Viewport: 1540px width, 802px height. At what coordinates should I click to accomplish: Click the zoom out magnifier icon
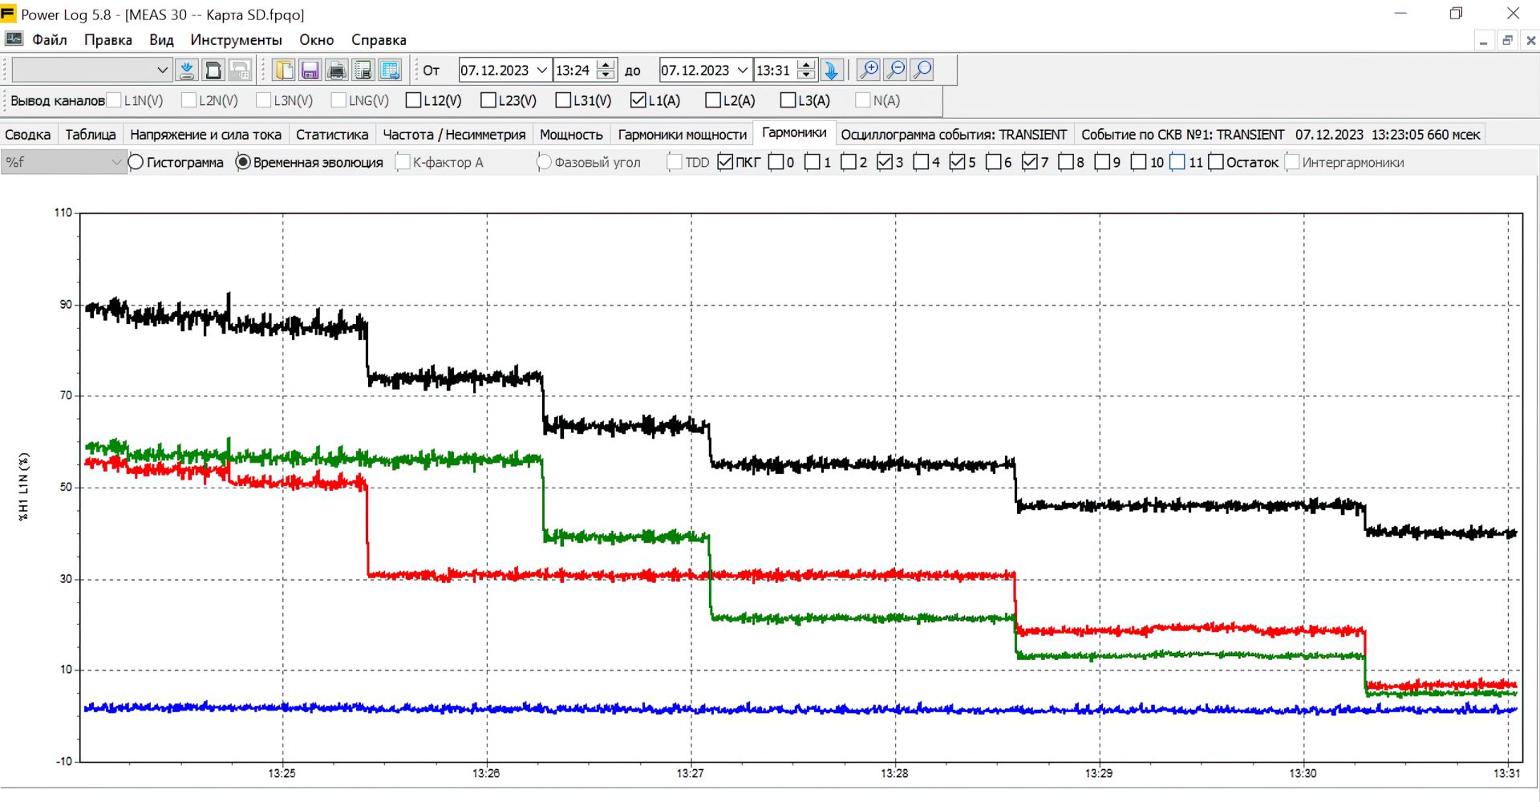coord(896,71)
